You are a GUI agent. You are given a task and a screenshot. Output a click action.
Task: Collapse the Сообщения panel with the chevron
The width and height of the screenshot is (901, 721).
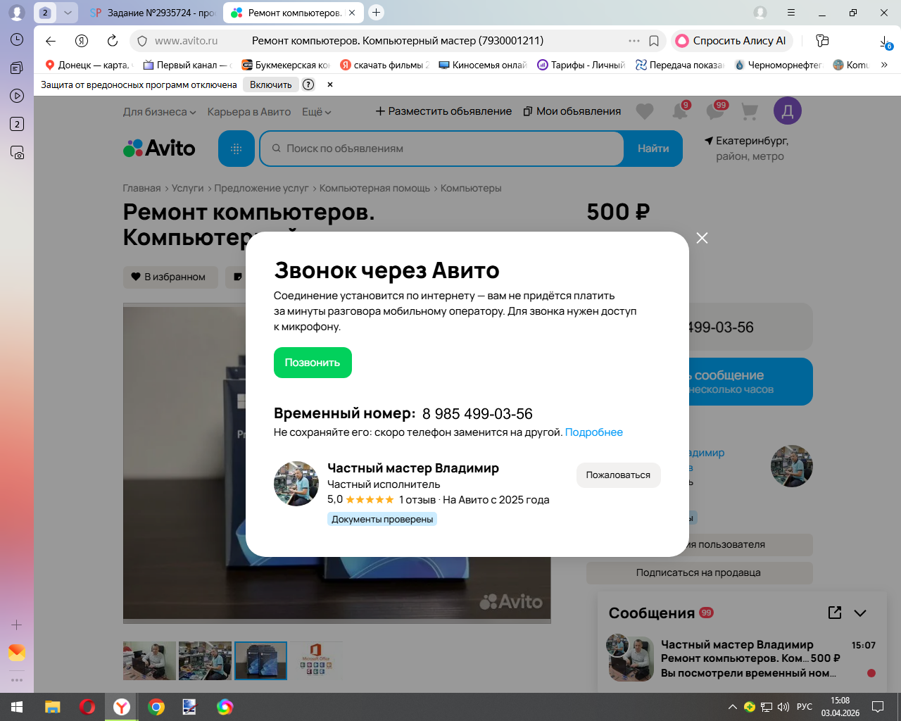860,613
